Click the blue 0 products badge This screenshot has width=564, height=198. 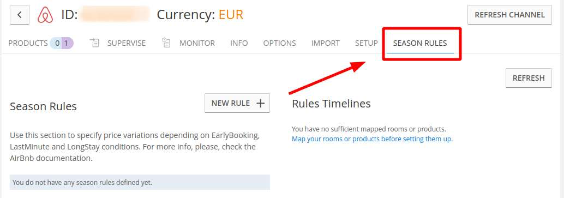pos(57,43)
